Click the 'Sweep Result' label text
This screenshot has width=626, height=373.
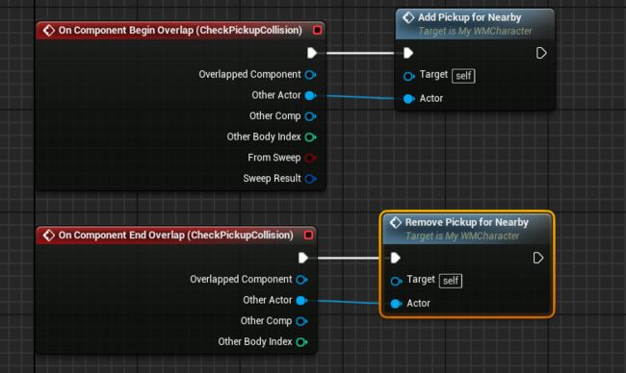click(x=272, y=178)
